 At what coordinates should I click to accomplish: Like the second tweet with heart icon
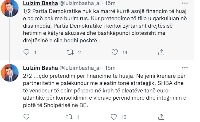tap(114, 117)
